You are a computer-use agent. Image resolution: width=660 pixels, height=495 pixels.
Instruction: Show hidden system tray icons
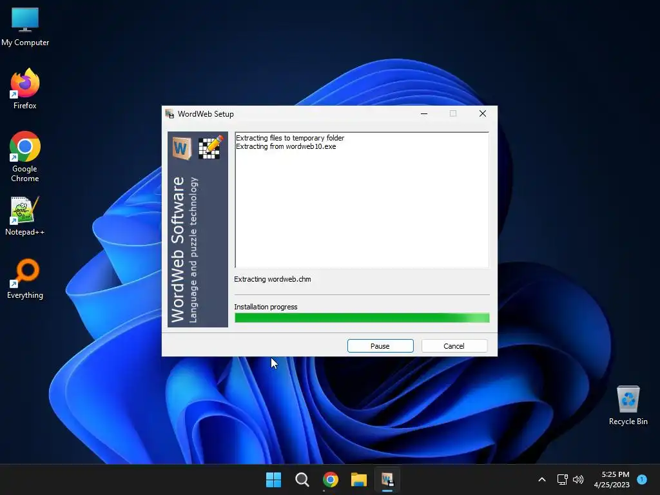[542, 480]
